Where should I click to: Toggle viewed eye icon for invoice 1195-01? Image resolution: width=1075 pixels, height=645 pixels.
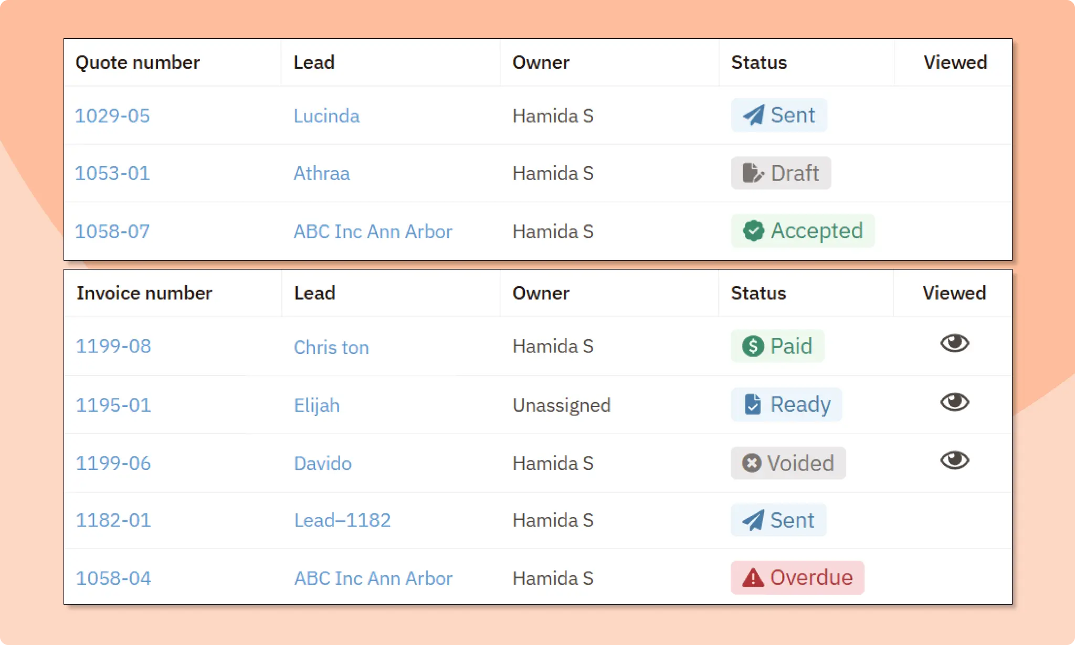[x=954, y=402]
